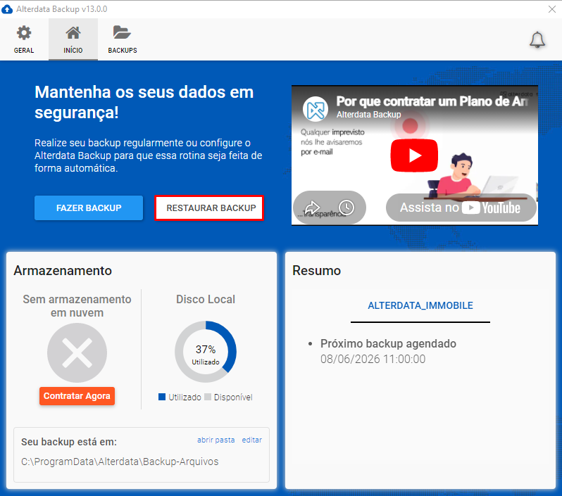
Task: Click the Alterdata cloud icon in title bar
Action: click(7, 9)
